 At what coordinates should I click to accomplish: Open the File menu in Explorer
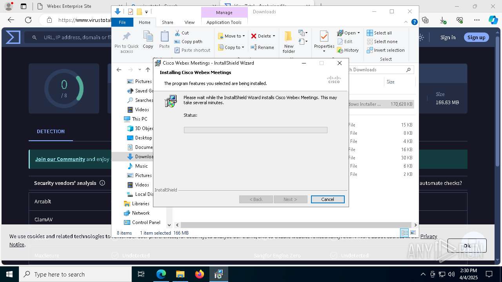pos(122,22)
